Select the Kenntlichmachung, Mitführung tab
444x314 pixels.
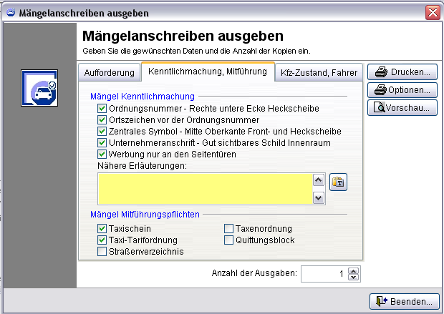pos(207,72)
